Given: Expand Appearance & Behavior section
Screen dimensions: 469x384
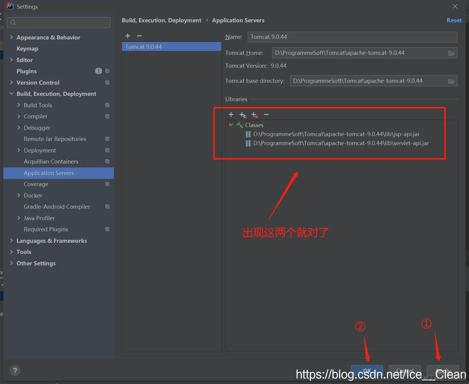Looking at the screenshot, I should pyautogui.click(x=11, y=37).
